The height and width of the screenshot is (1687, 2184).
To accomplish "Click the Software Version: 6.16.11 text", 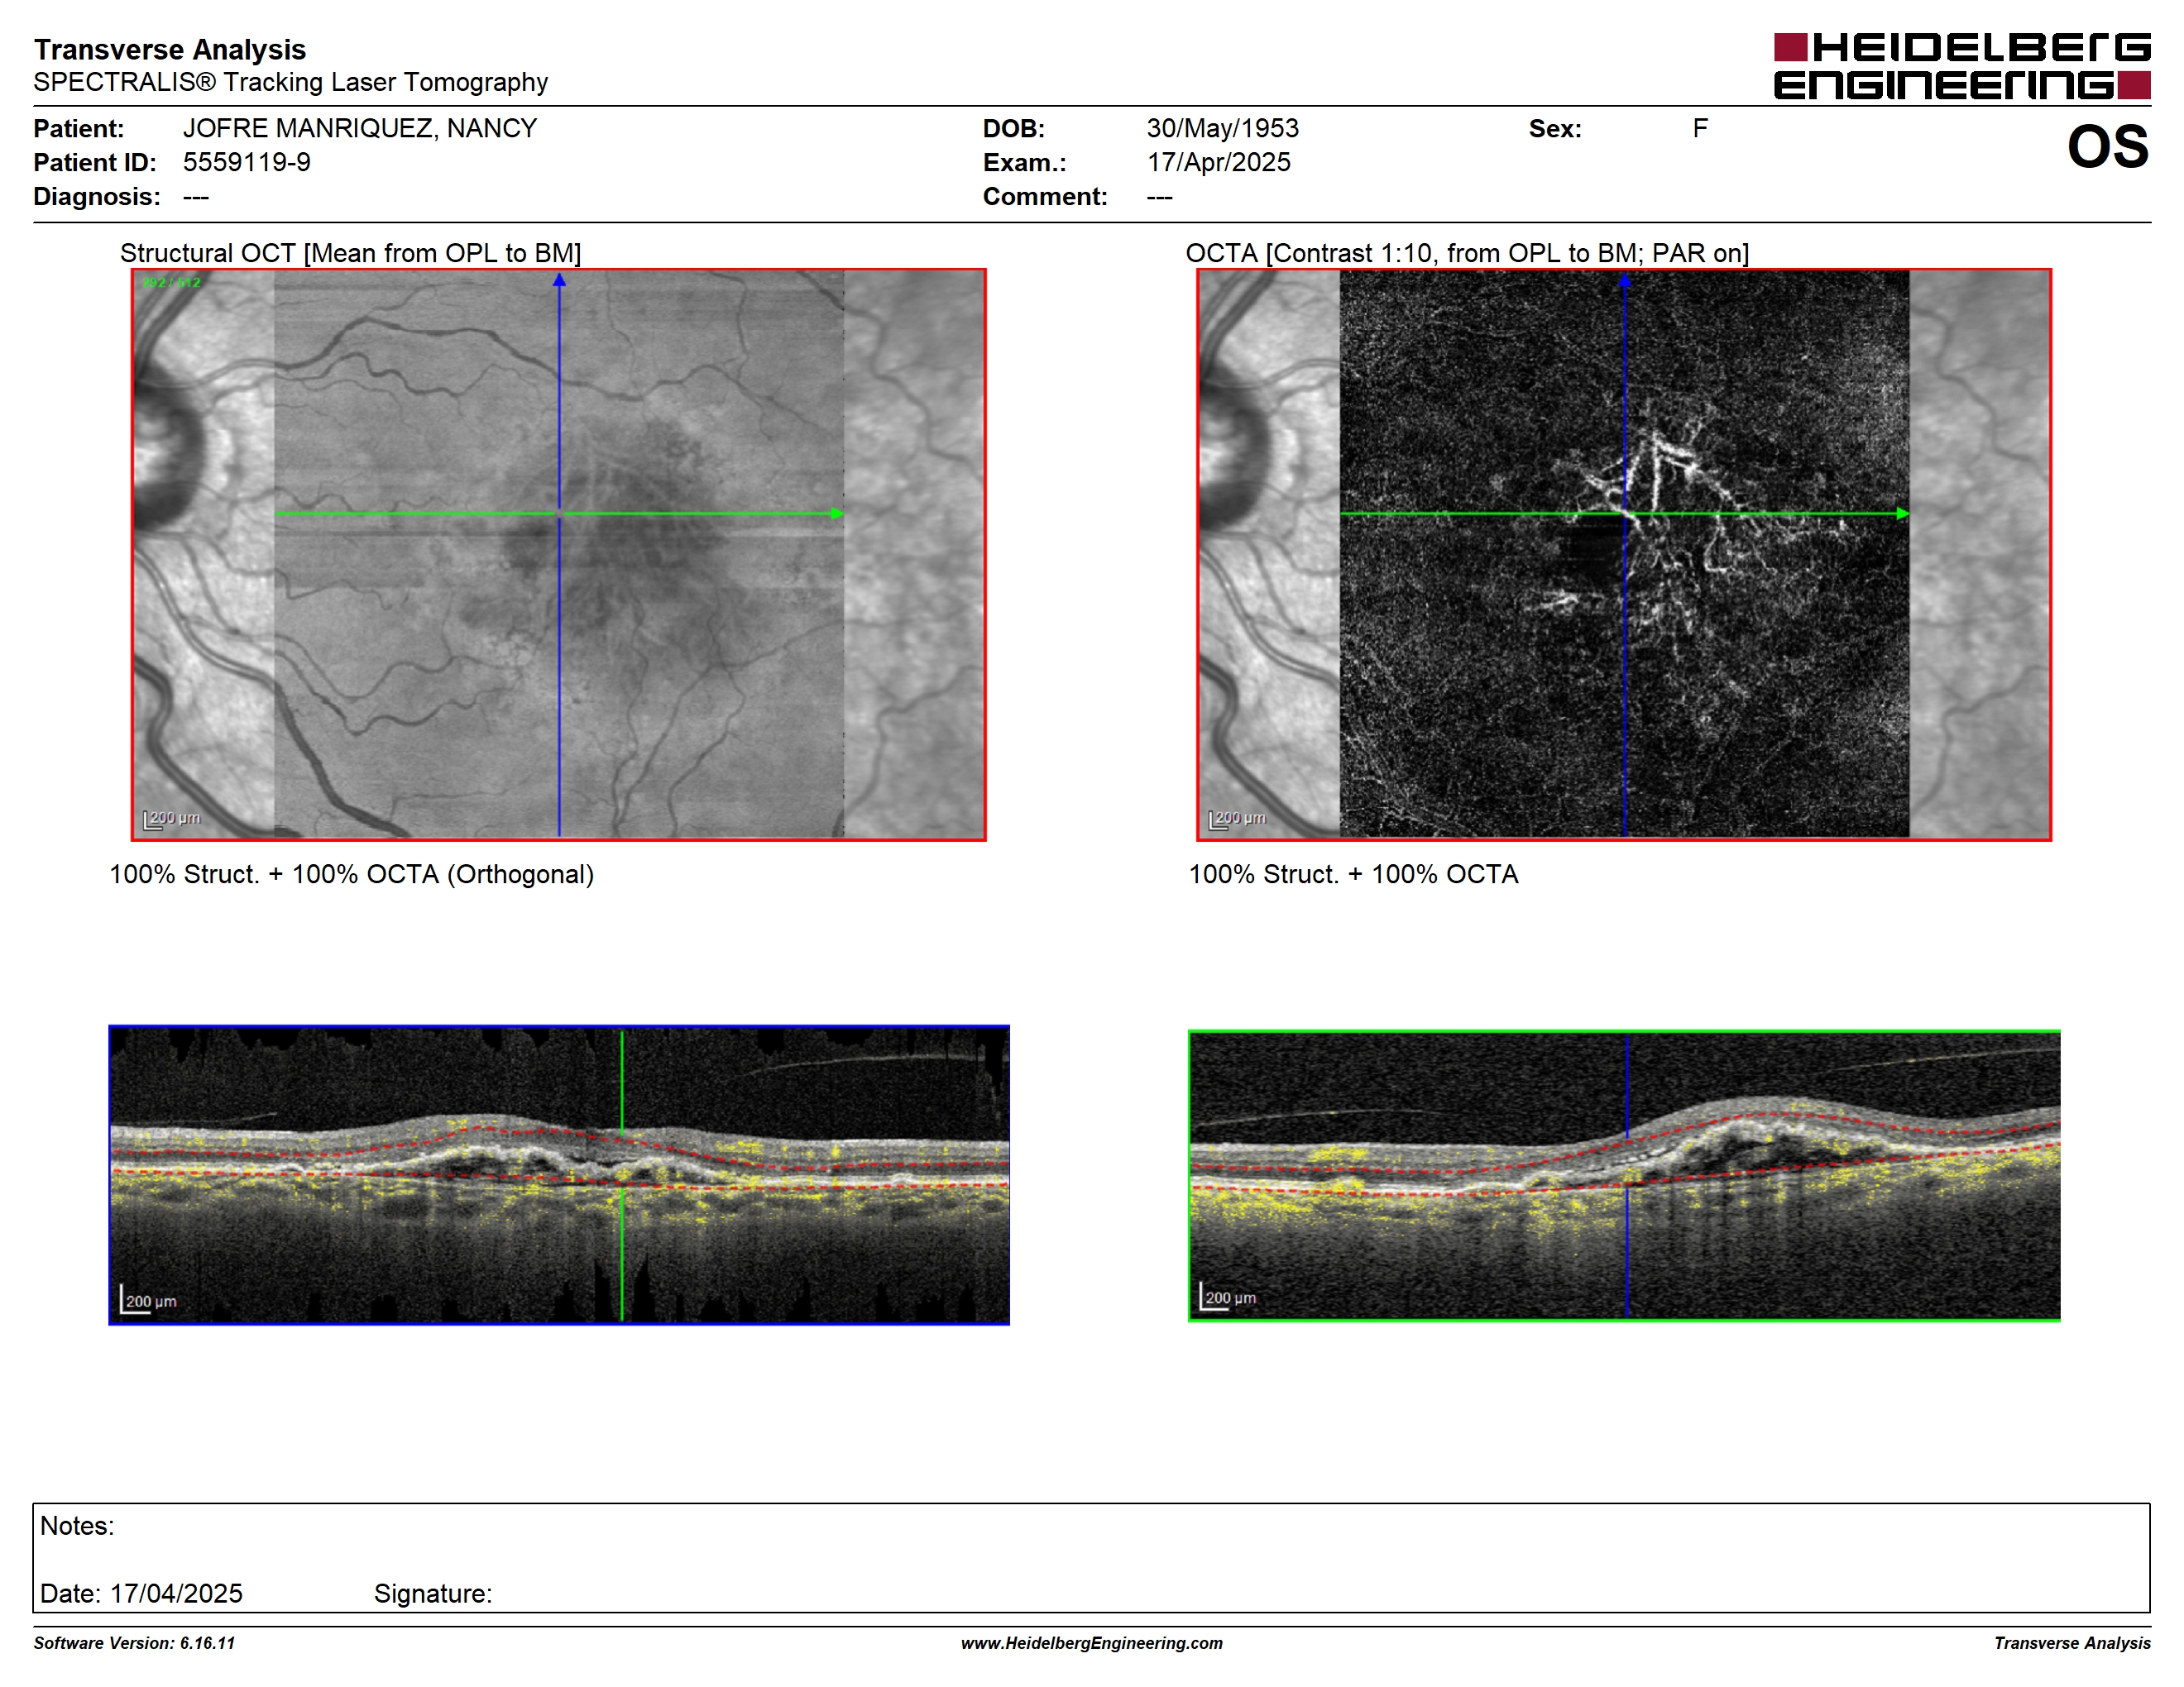I will coord(134,1643).
